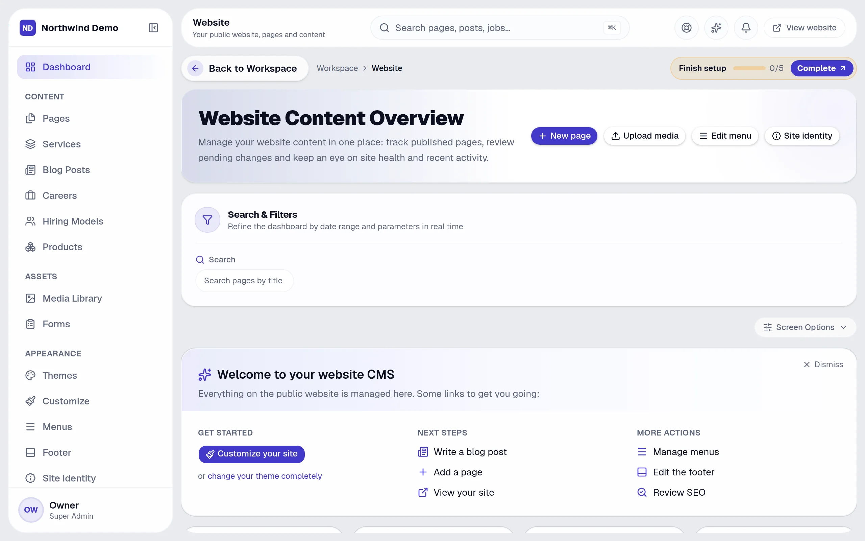Click the back arrow icon
This screenshot has width=865, height=541.
click(x=195, y=68)
